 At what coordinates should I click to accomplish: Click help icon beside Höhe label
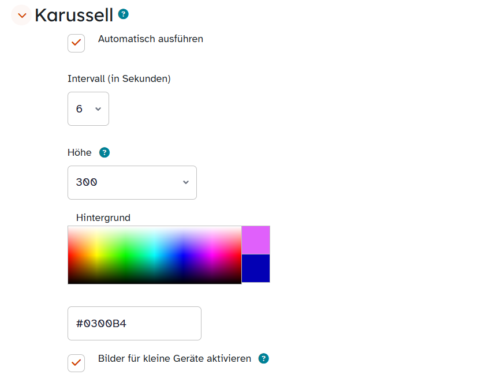pos(104,152)
